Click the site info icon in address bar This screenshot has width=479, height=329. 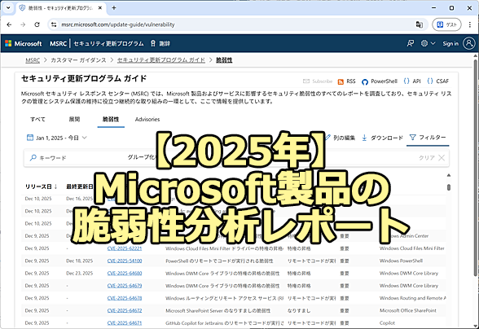pos(54,24)
